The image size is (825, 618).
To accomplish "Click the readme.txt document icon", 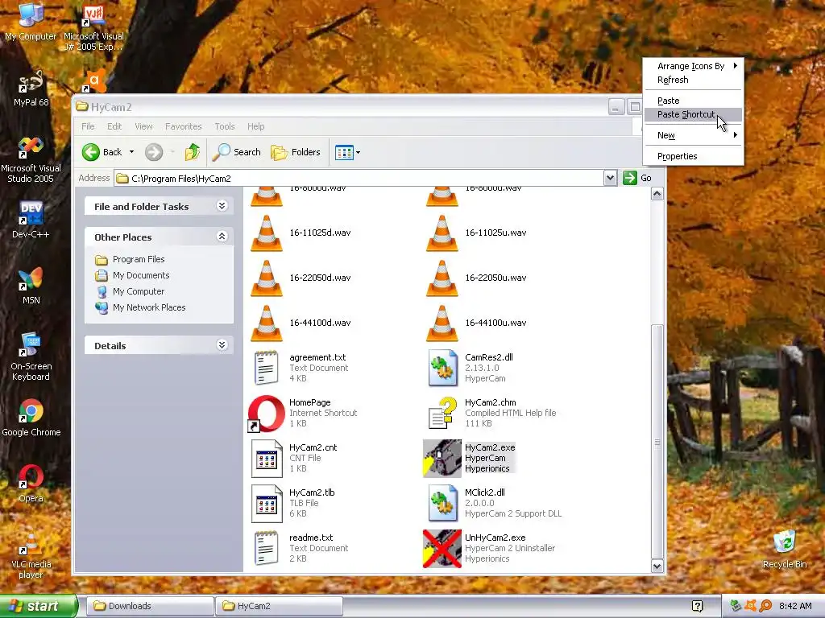I will click(x=266, y=548).
